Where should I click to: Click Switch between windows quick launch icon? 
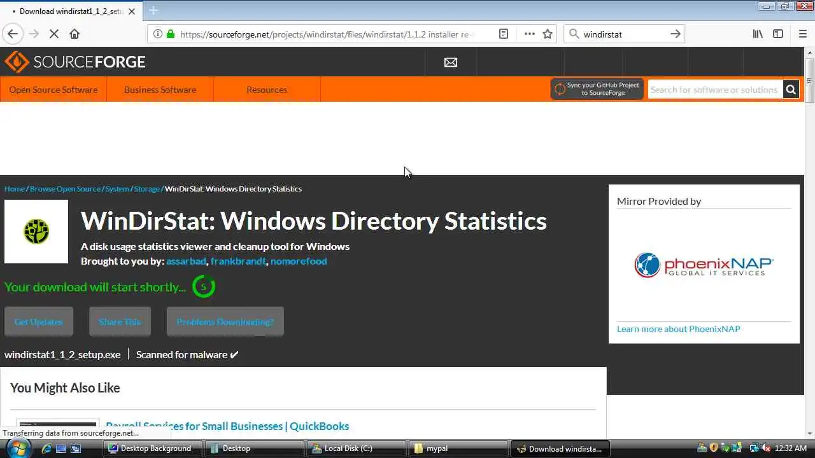(76, 448)
